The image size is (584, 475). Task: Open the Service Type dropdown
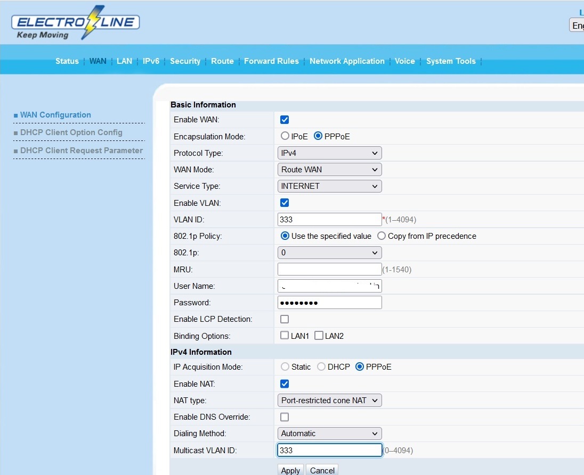pos(329,186)
